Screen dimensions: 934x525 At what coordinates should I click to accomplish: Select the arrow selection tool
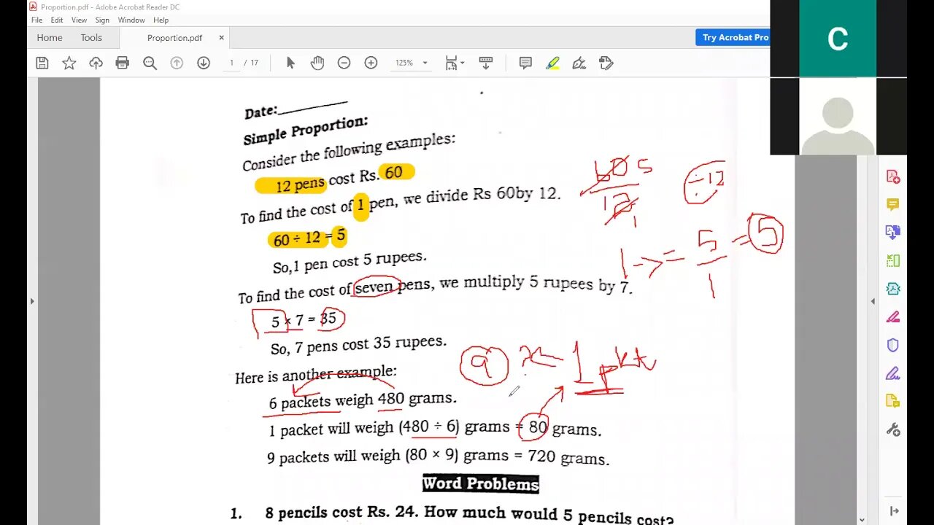coord(290,63)
